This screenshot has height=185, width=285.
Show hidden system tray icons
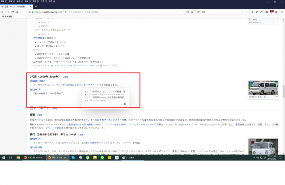[254, 158]
